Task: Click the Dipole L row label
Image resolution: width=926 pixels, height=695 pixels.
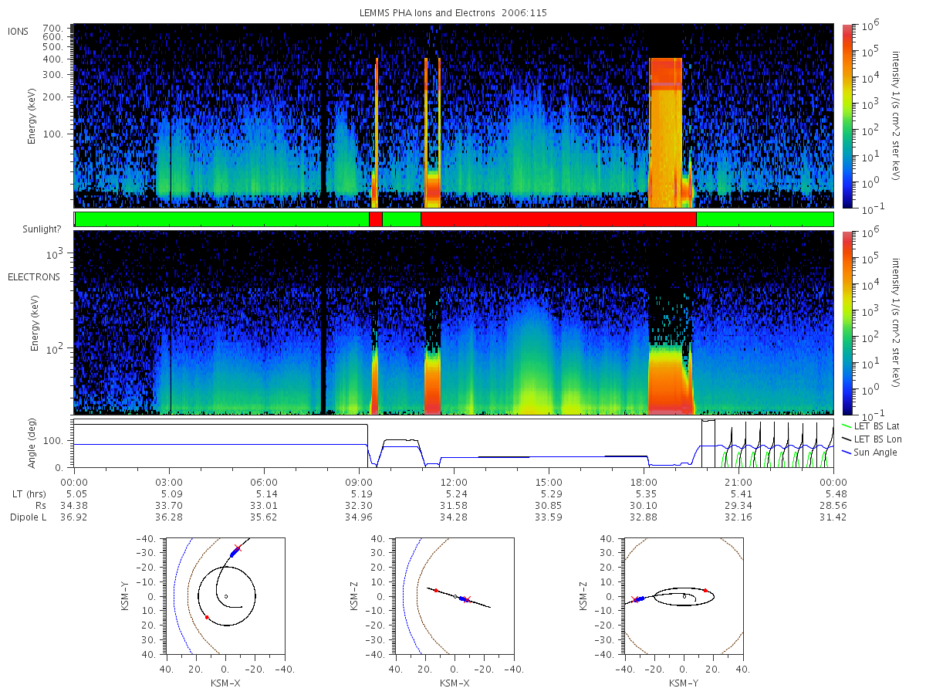Action: click(x=27, y=517)
